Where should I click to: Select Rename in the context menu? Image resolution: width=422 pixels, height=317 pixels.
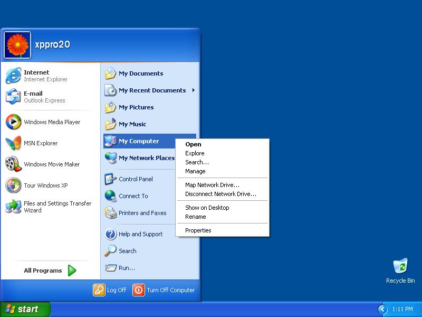pos(222,217)
